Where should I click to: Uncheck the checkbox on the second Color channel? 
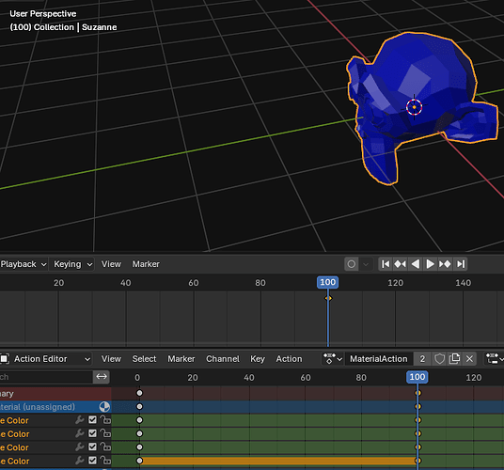click(x=92, y=433)
